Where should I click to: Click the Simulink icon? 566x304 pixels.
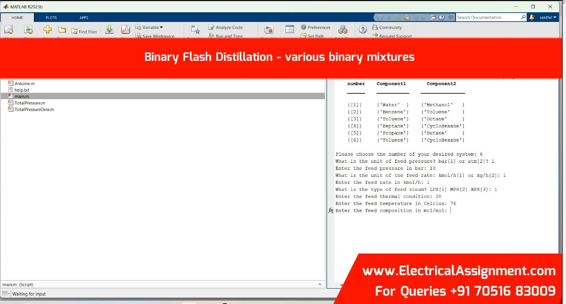(269, 29)
